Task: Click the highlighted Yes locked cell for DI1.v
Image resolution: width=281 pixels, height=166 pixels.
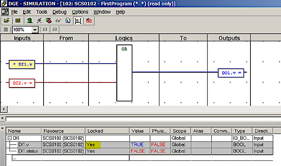Action: [x=93, y=145]
